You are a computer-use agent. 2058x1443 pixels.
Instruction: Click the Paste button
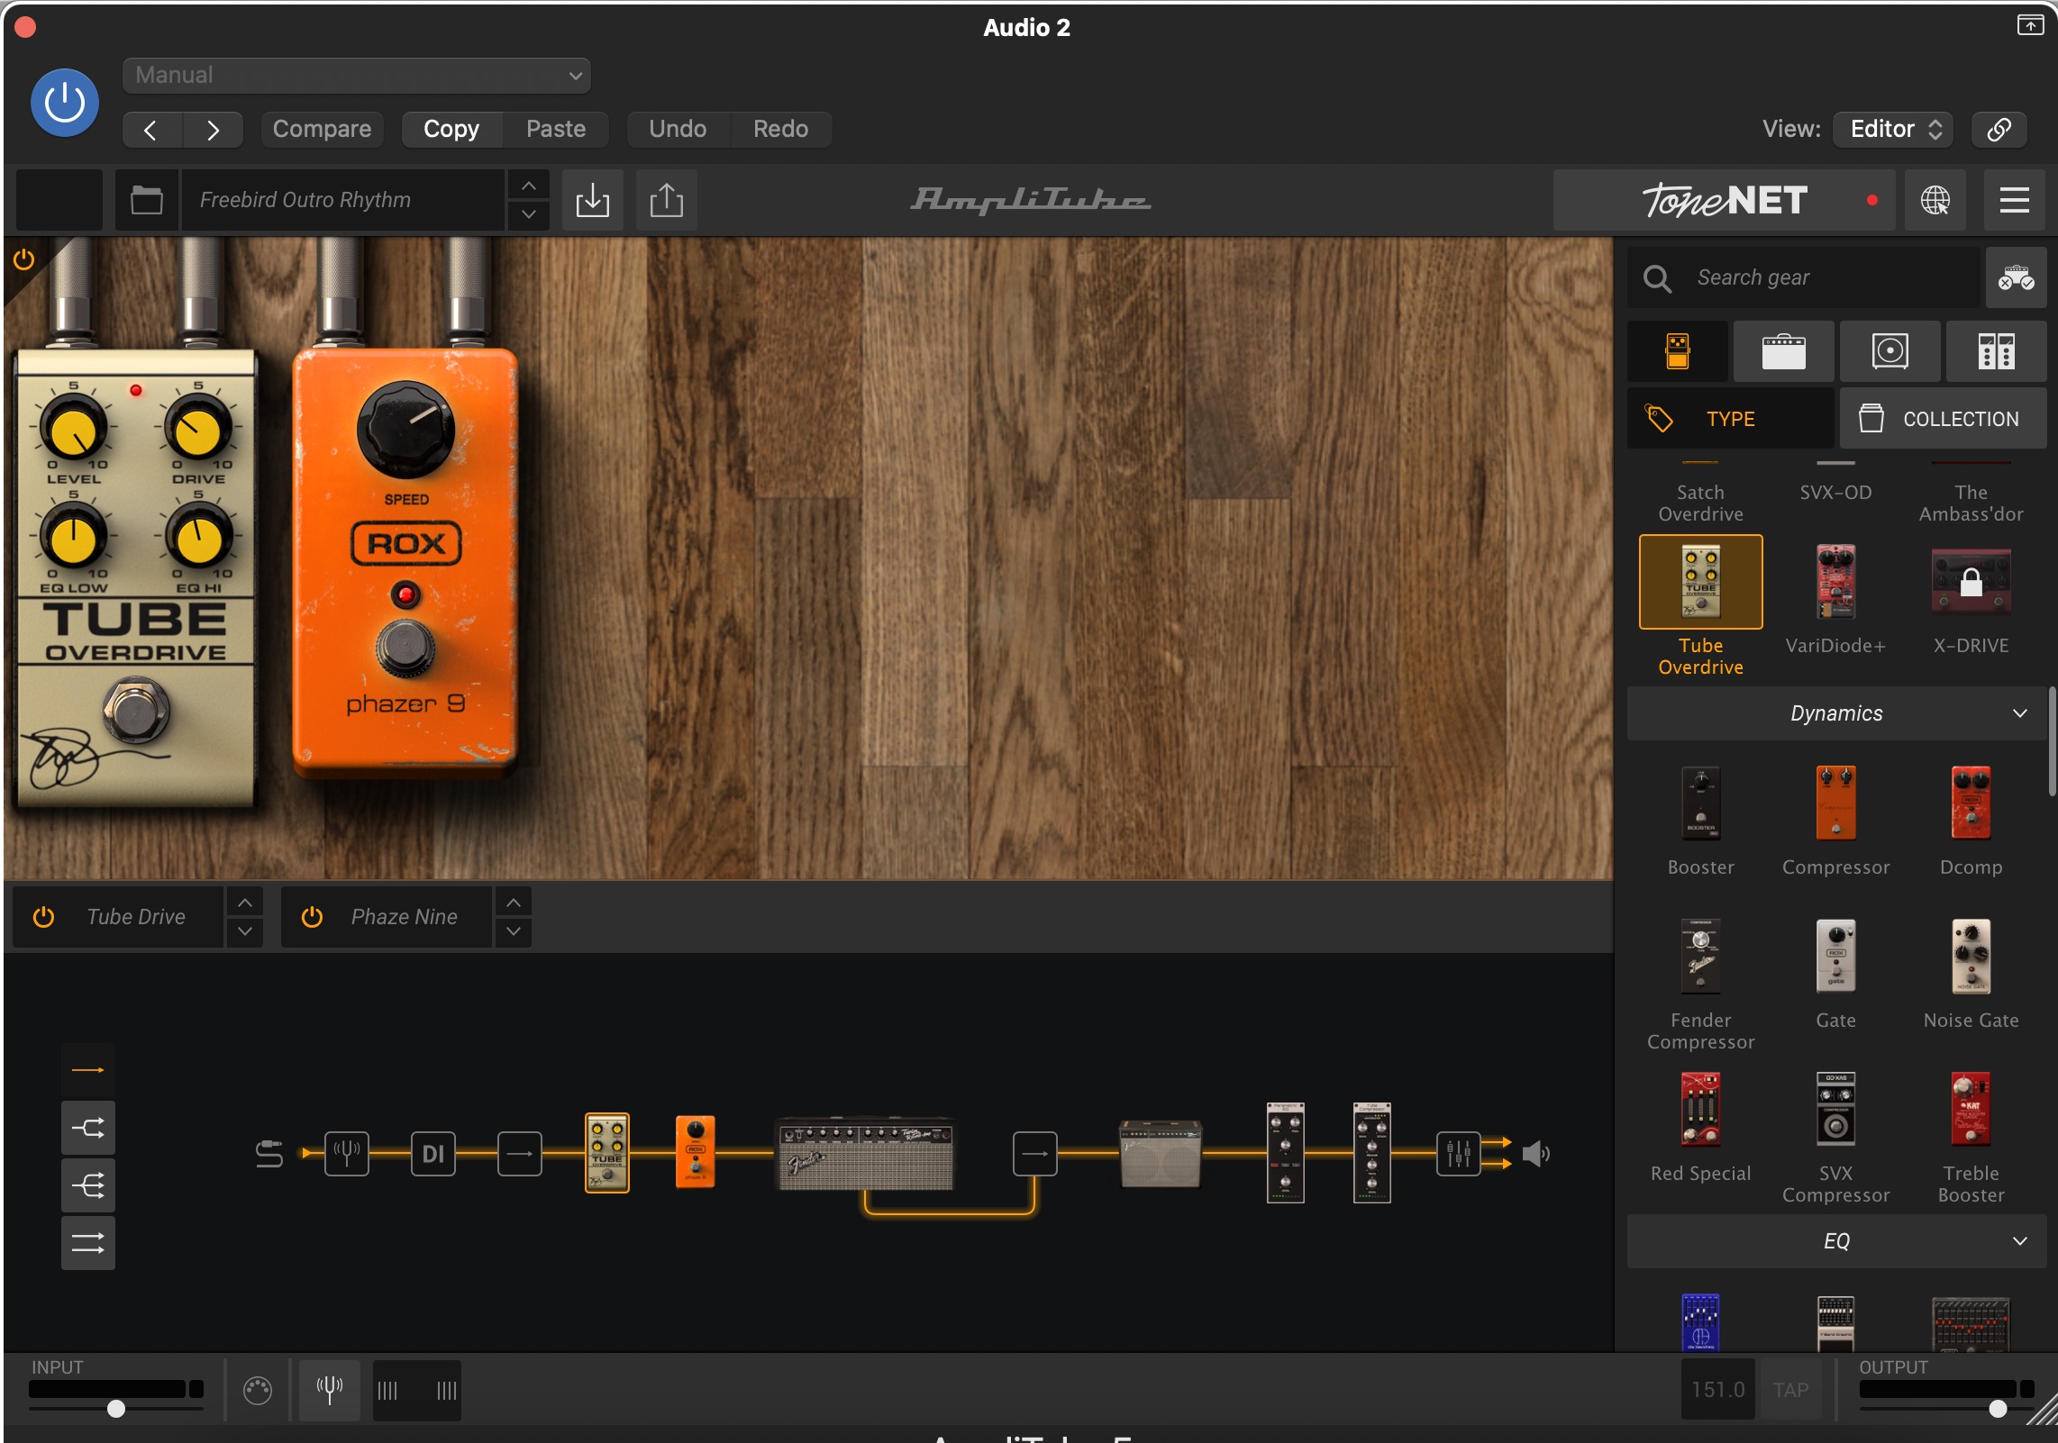[x=556, y=130]
